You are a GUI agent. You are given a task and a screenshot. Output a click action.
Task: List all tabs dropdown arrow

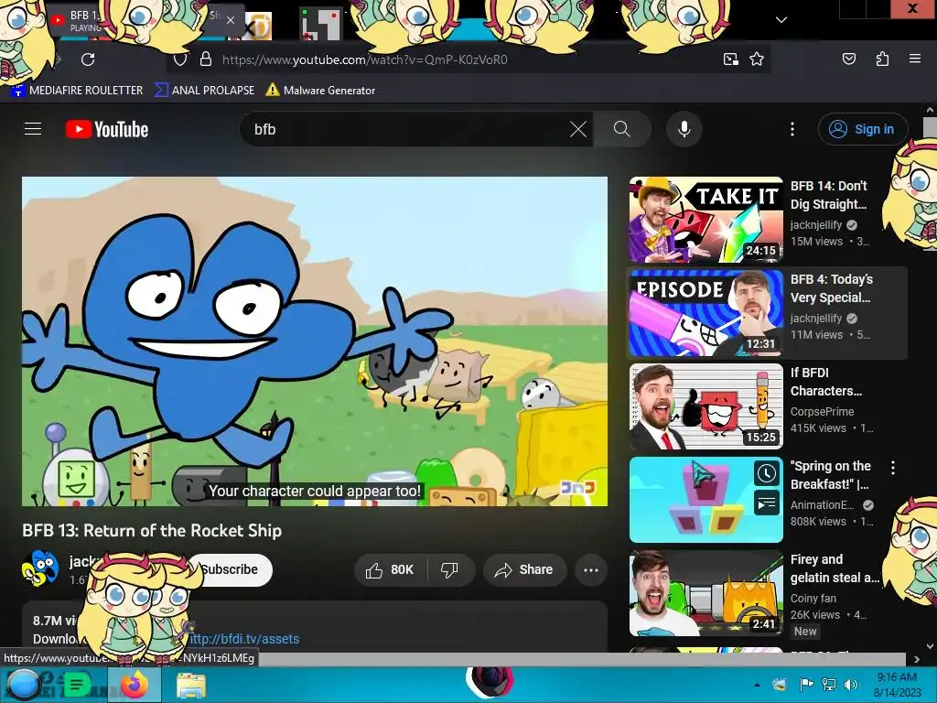pyautogui.click(x=781, y=20)
